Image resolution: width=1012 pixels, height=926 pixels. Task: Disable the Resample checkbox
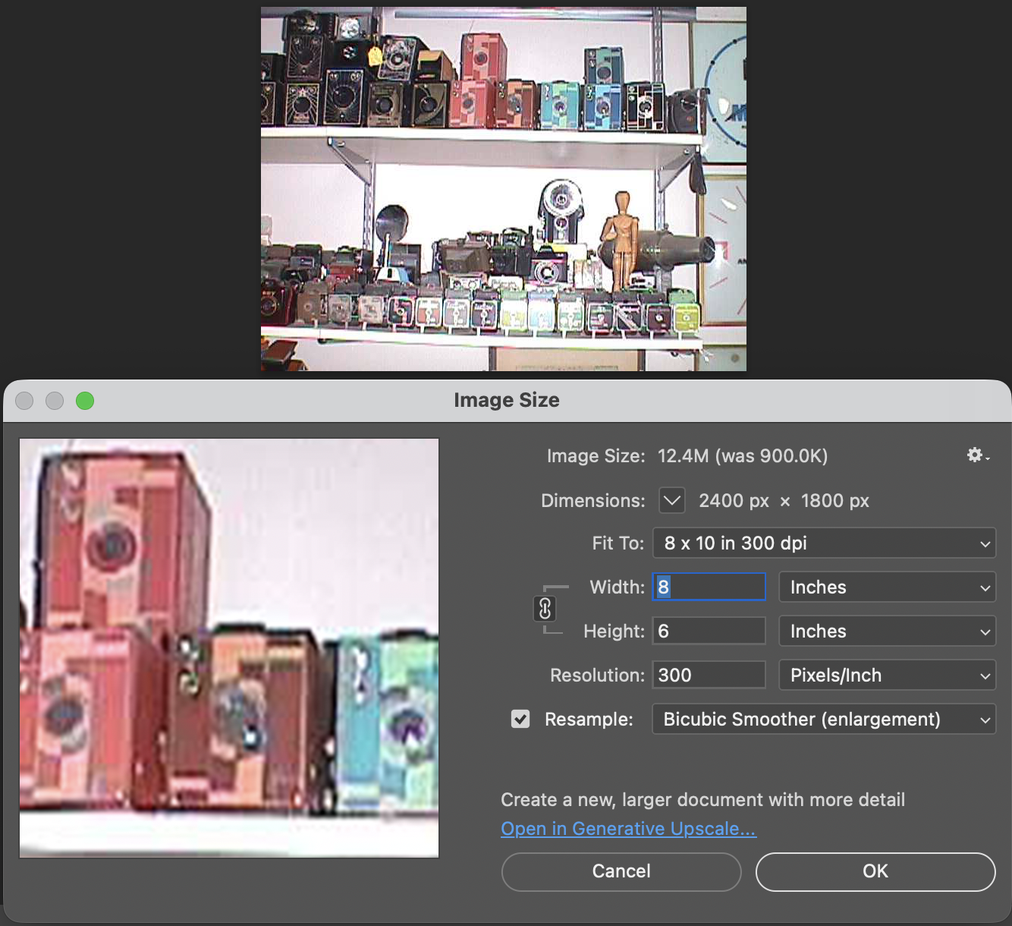520,719
